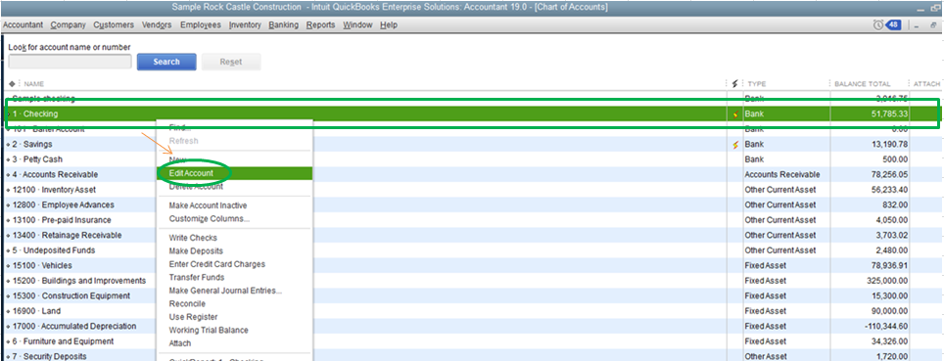Screen dimensions: 944x361
Task: Open the Reports menu
Action: (x=321, y=25)
